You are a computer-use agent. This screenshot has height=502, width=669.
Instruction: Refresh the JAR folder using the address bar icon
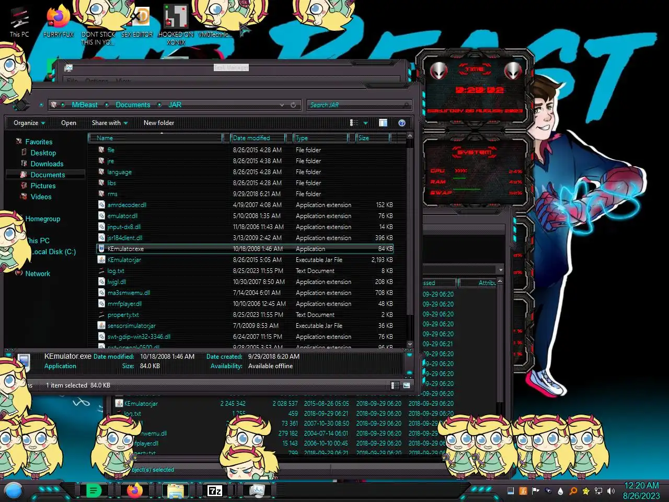[293, 105]
